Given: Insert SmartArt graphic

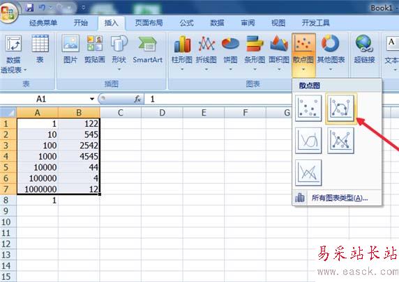Looking at the screenshot, I should tap(148, 49).
